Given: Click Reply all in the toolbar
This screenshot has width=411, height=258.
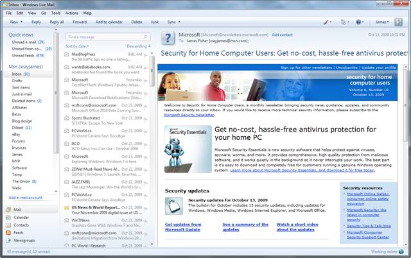Looking at the screenshot, I should pos(57,22).
